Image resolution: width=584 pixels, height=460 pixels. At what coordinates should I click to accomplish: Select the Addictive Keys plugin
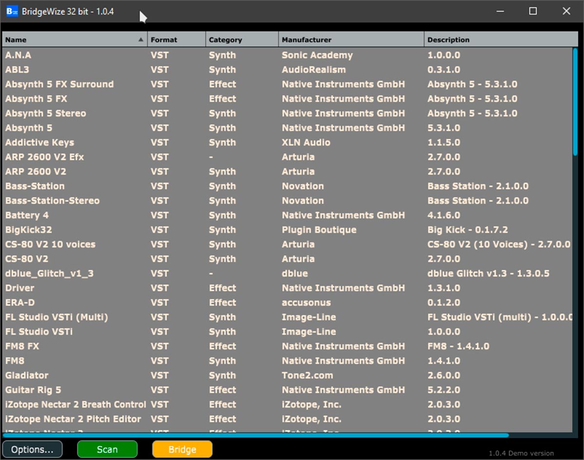[x=39, y=142]
